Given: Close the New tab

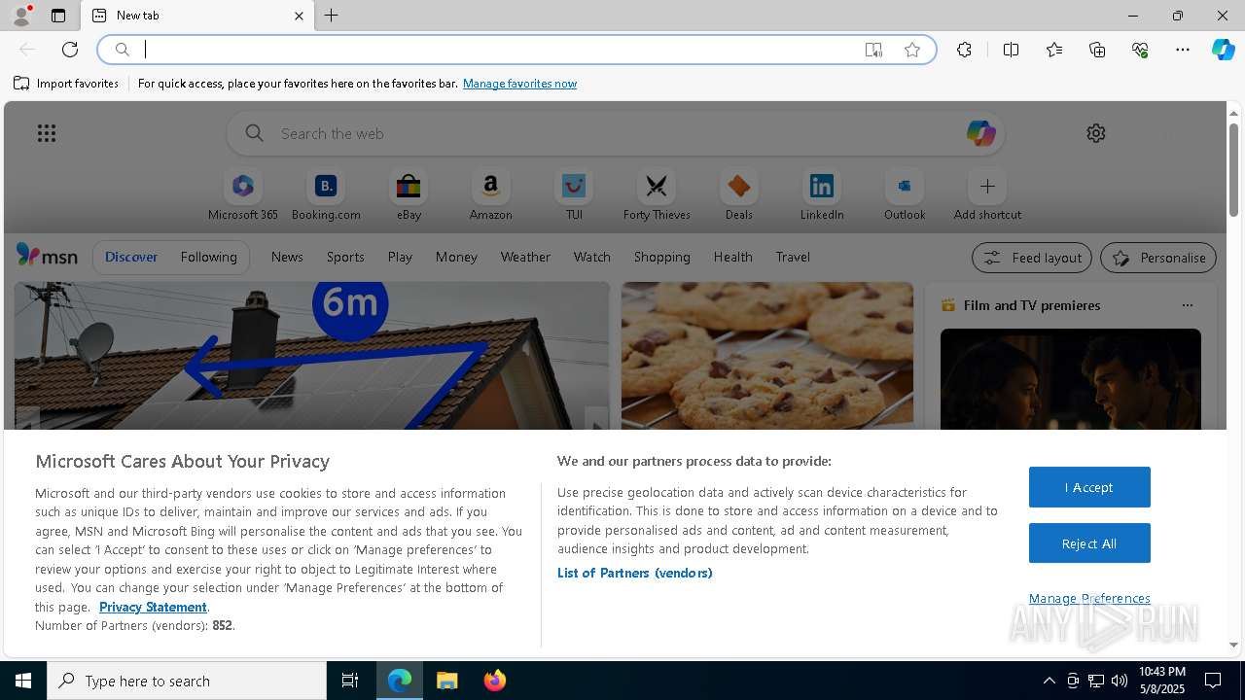Looking at the screenshot, I should pyautogui.click(x=299, y=16).
